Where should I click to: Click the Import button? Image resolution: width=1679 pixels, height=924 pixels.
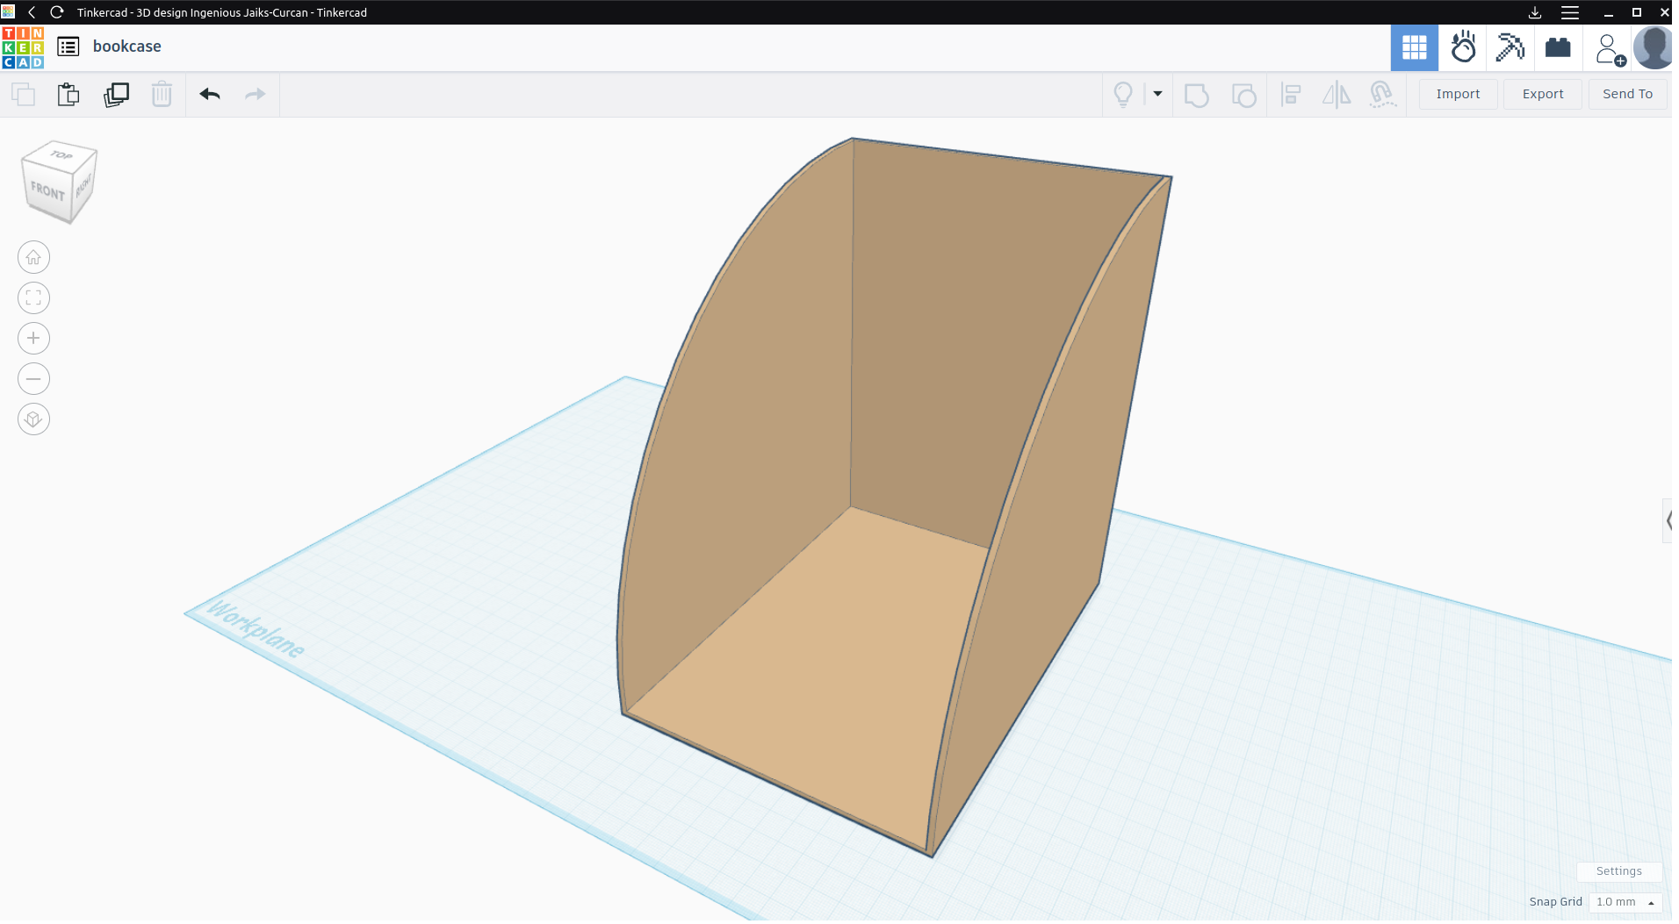(1458, 94)
